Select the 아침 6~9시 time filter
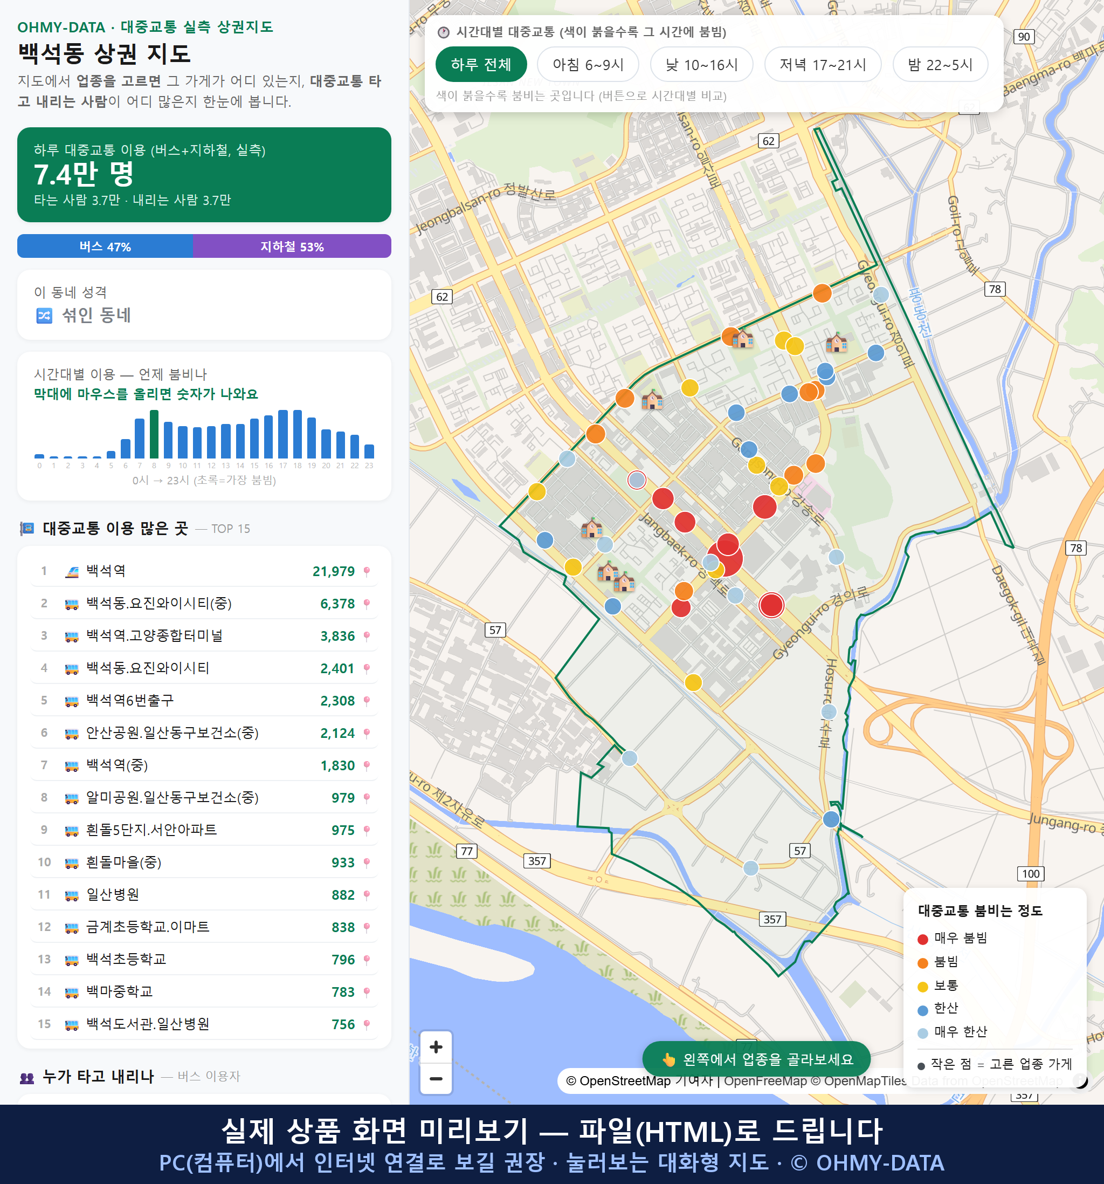Image resolution: width=1104 pixels, height=1184 pixels. (x=588, y=64)
